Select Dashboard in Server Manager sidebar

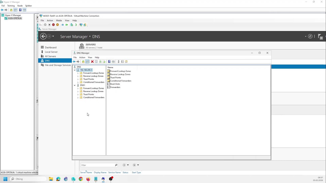click(51, 48)
